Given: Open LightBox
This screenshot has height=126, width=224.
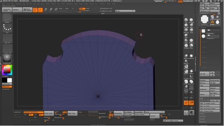Looking at the screenshot, I should [x=17, y=10].
